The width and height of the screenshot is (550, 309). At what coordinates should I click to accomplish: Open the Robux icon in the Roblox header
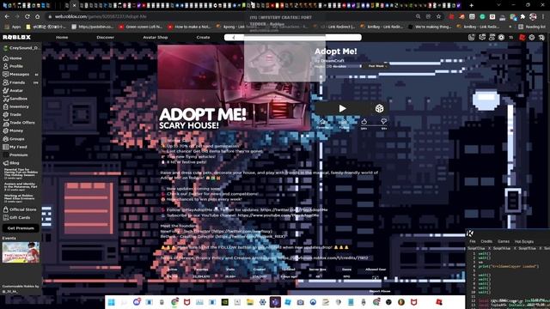tap(501, 37)
